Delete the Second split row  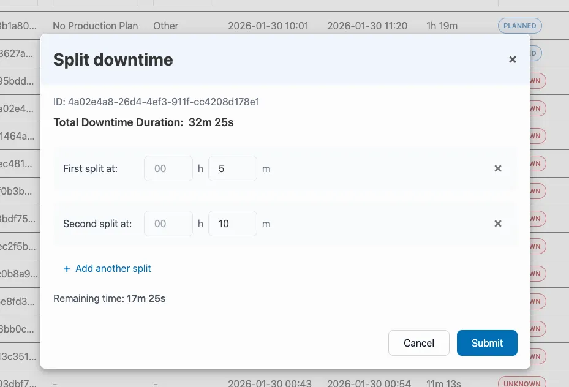(498, 224)
